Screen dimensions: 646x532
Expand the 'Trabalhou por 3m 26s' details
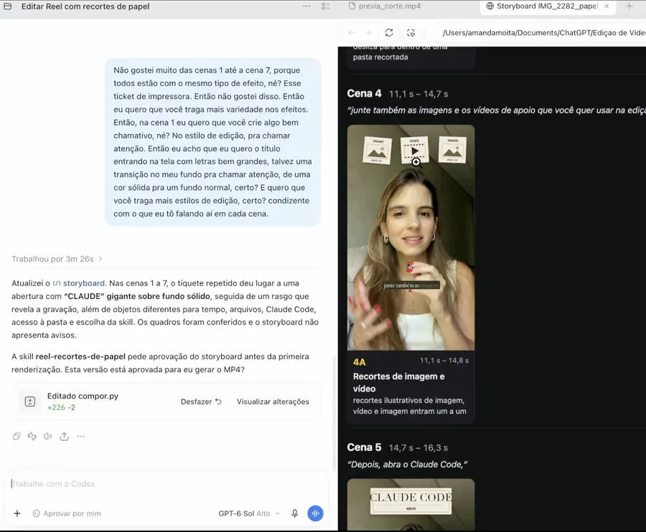[57, 259]
